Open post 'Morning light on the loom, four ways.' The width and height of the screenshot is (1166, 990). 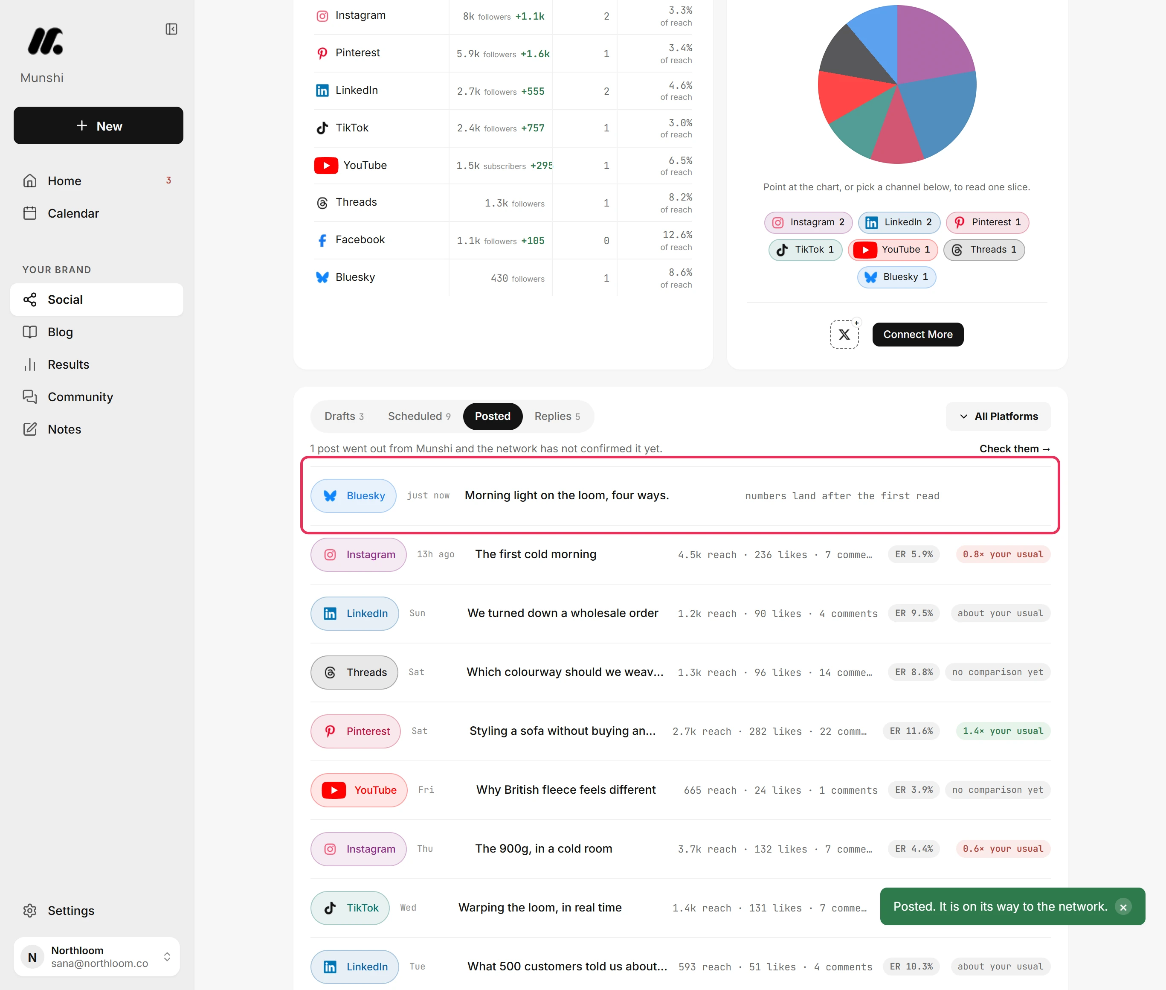click(566, 495)
